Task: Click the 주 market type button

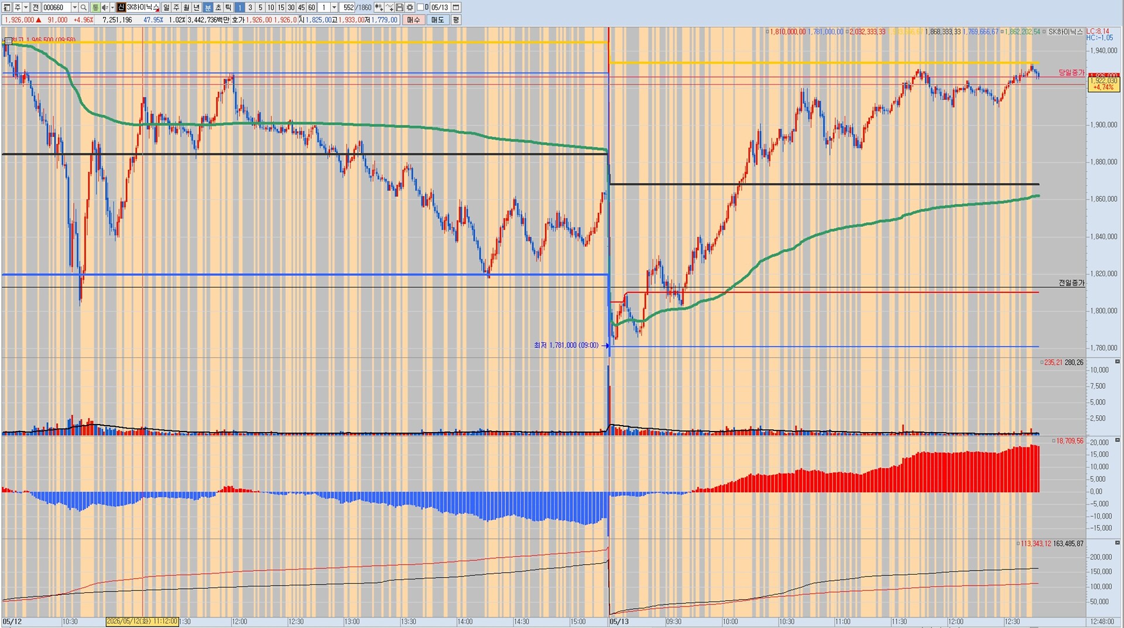Action: click(x=17, y=8)
